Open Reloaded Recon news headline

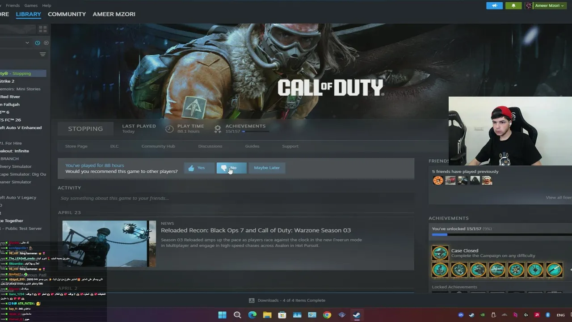point(256,230)
